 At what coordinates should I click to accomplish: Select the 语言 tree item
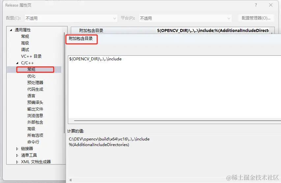[31, 96]
